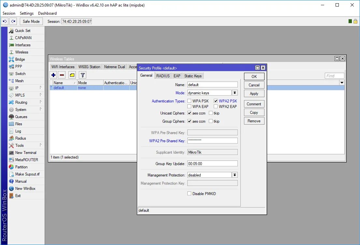Viewport: 360px width, 245px height.
Task: Open Log in sidebar
Action: pyautogui.click(x=18, y=131)
